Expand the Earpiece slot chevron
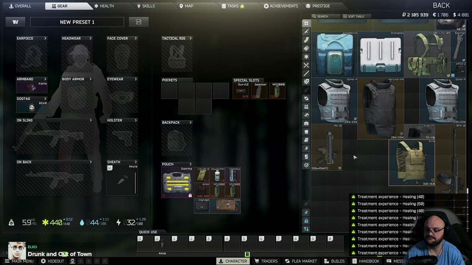 point(45,38)
